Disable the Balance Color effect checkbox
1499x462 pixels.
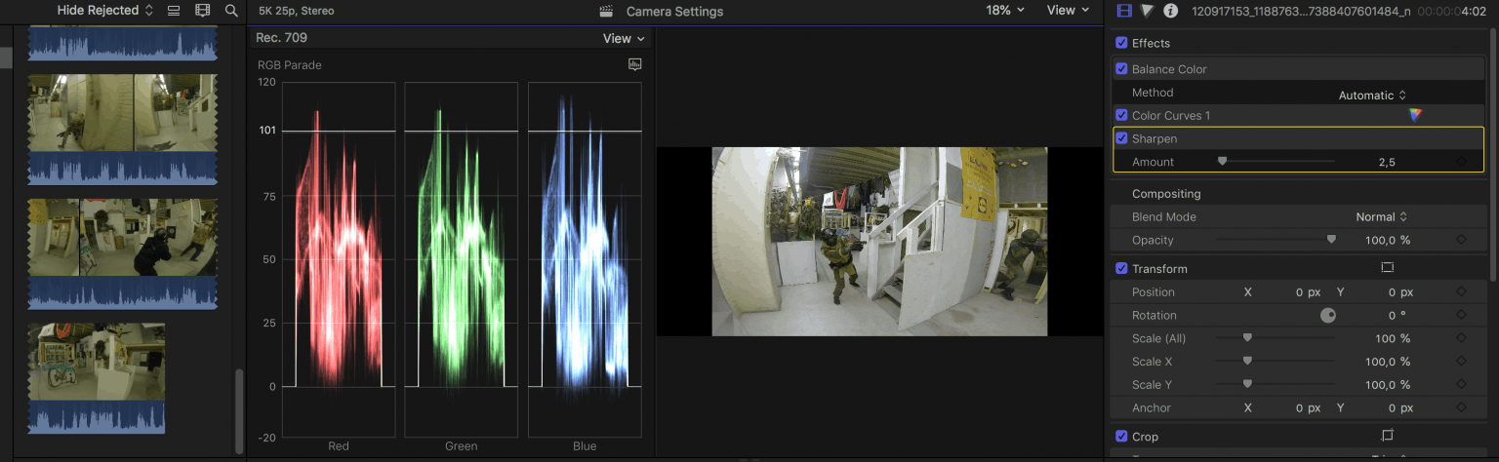click(1121, 69)
